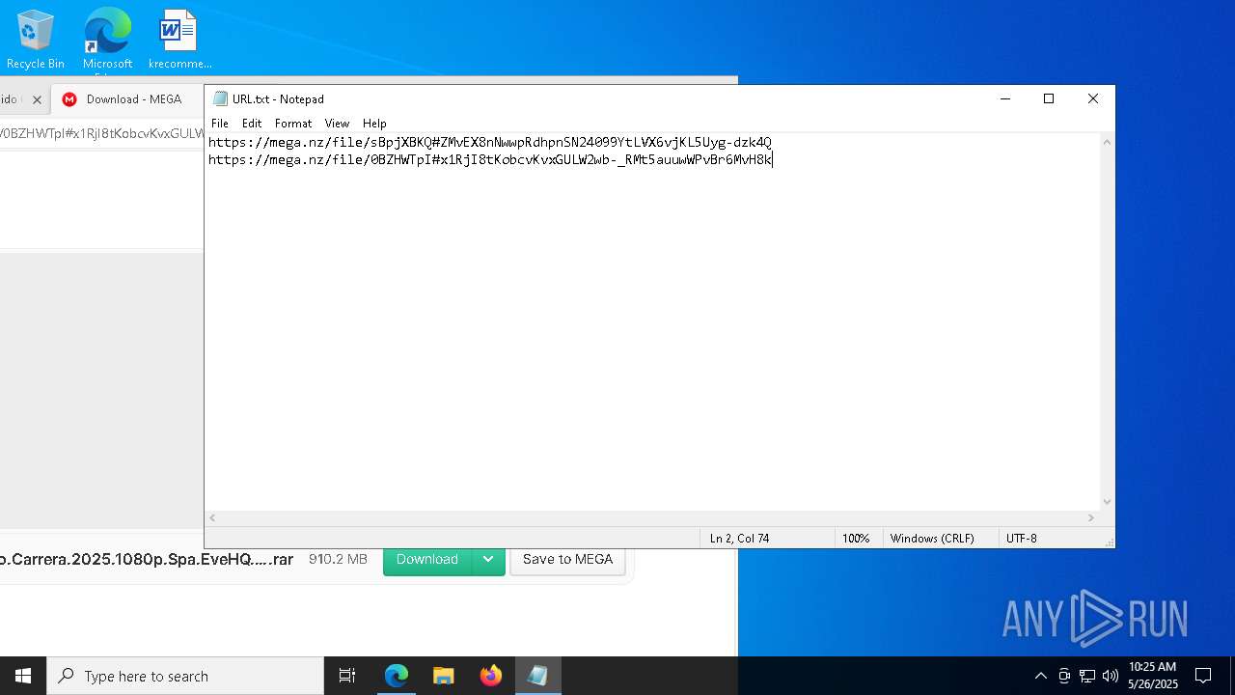Click Ln 2, Col 74 status entry
The image size is (1235, 695).
[740, 539]
